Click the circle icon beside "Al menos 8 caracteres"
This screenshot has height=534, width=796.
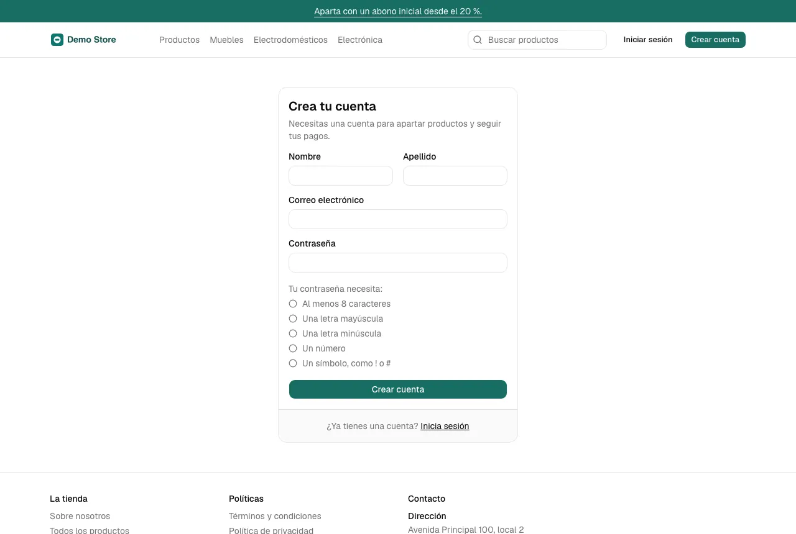click(293, 304)
